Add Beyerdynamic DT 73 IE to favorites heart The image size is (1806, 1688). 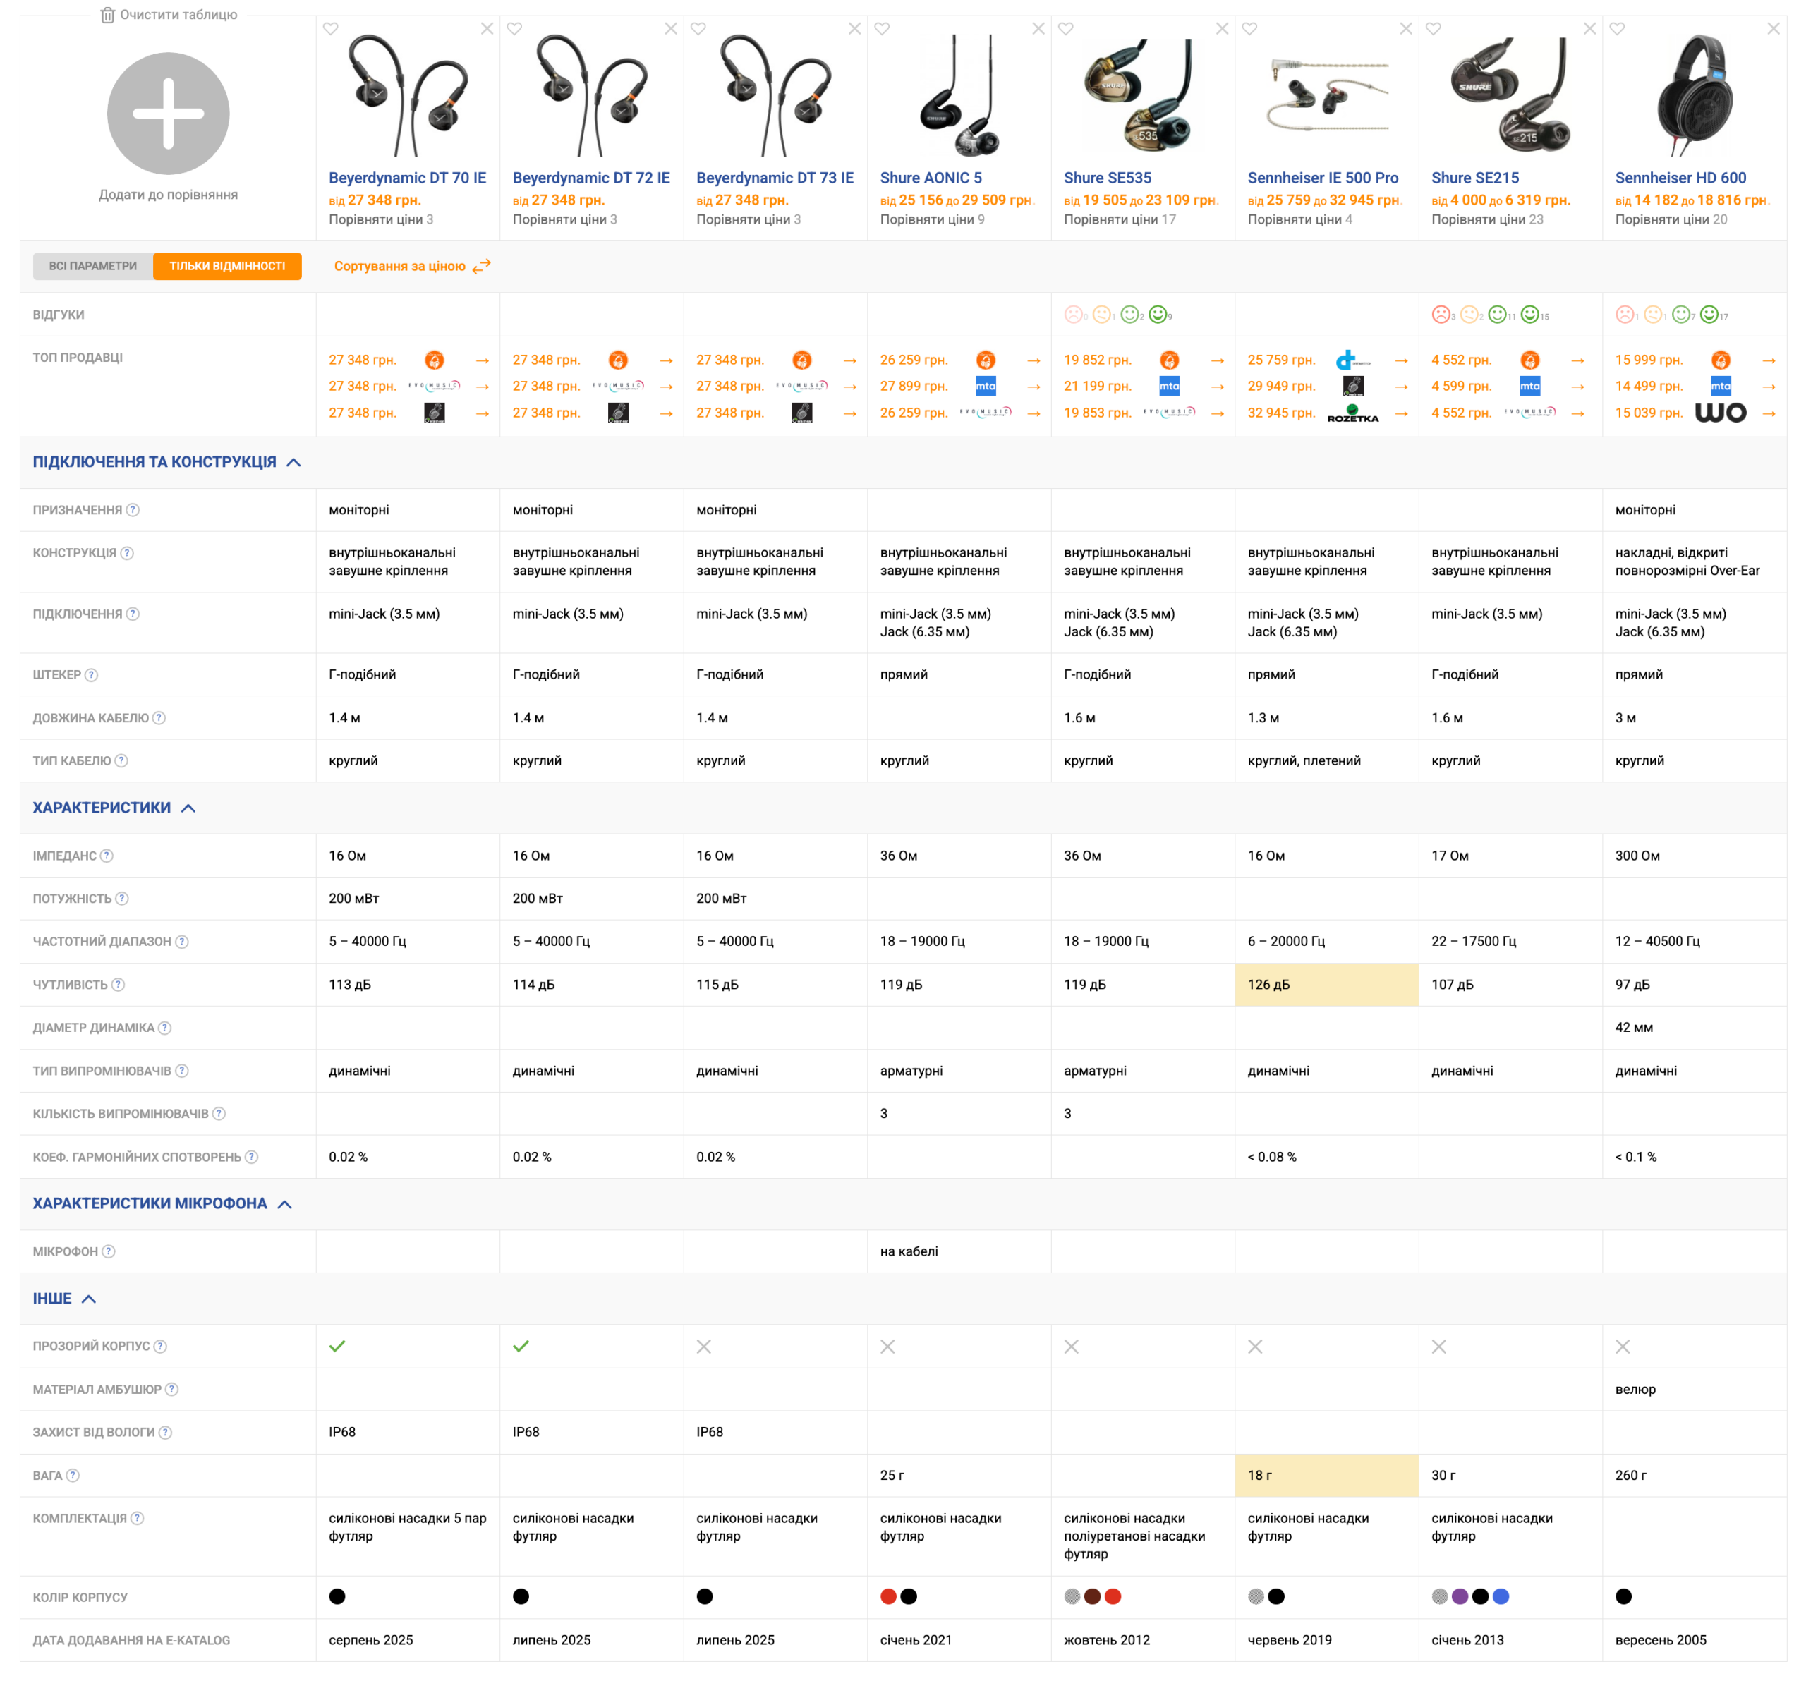(x=698, y=29)
